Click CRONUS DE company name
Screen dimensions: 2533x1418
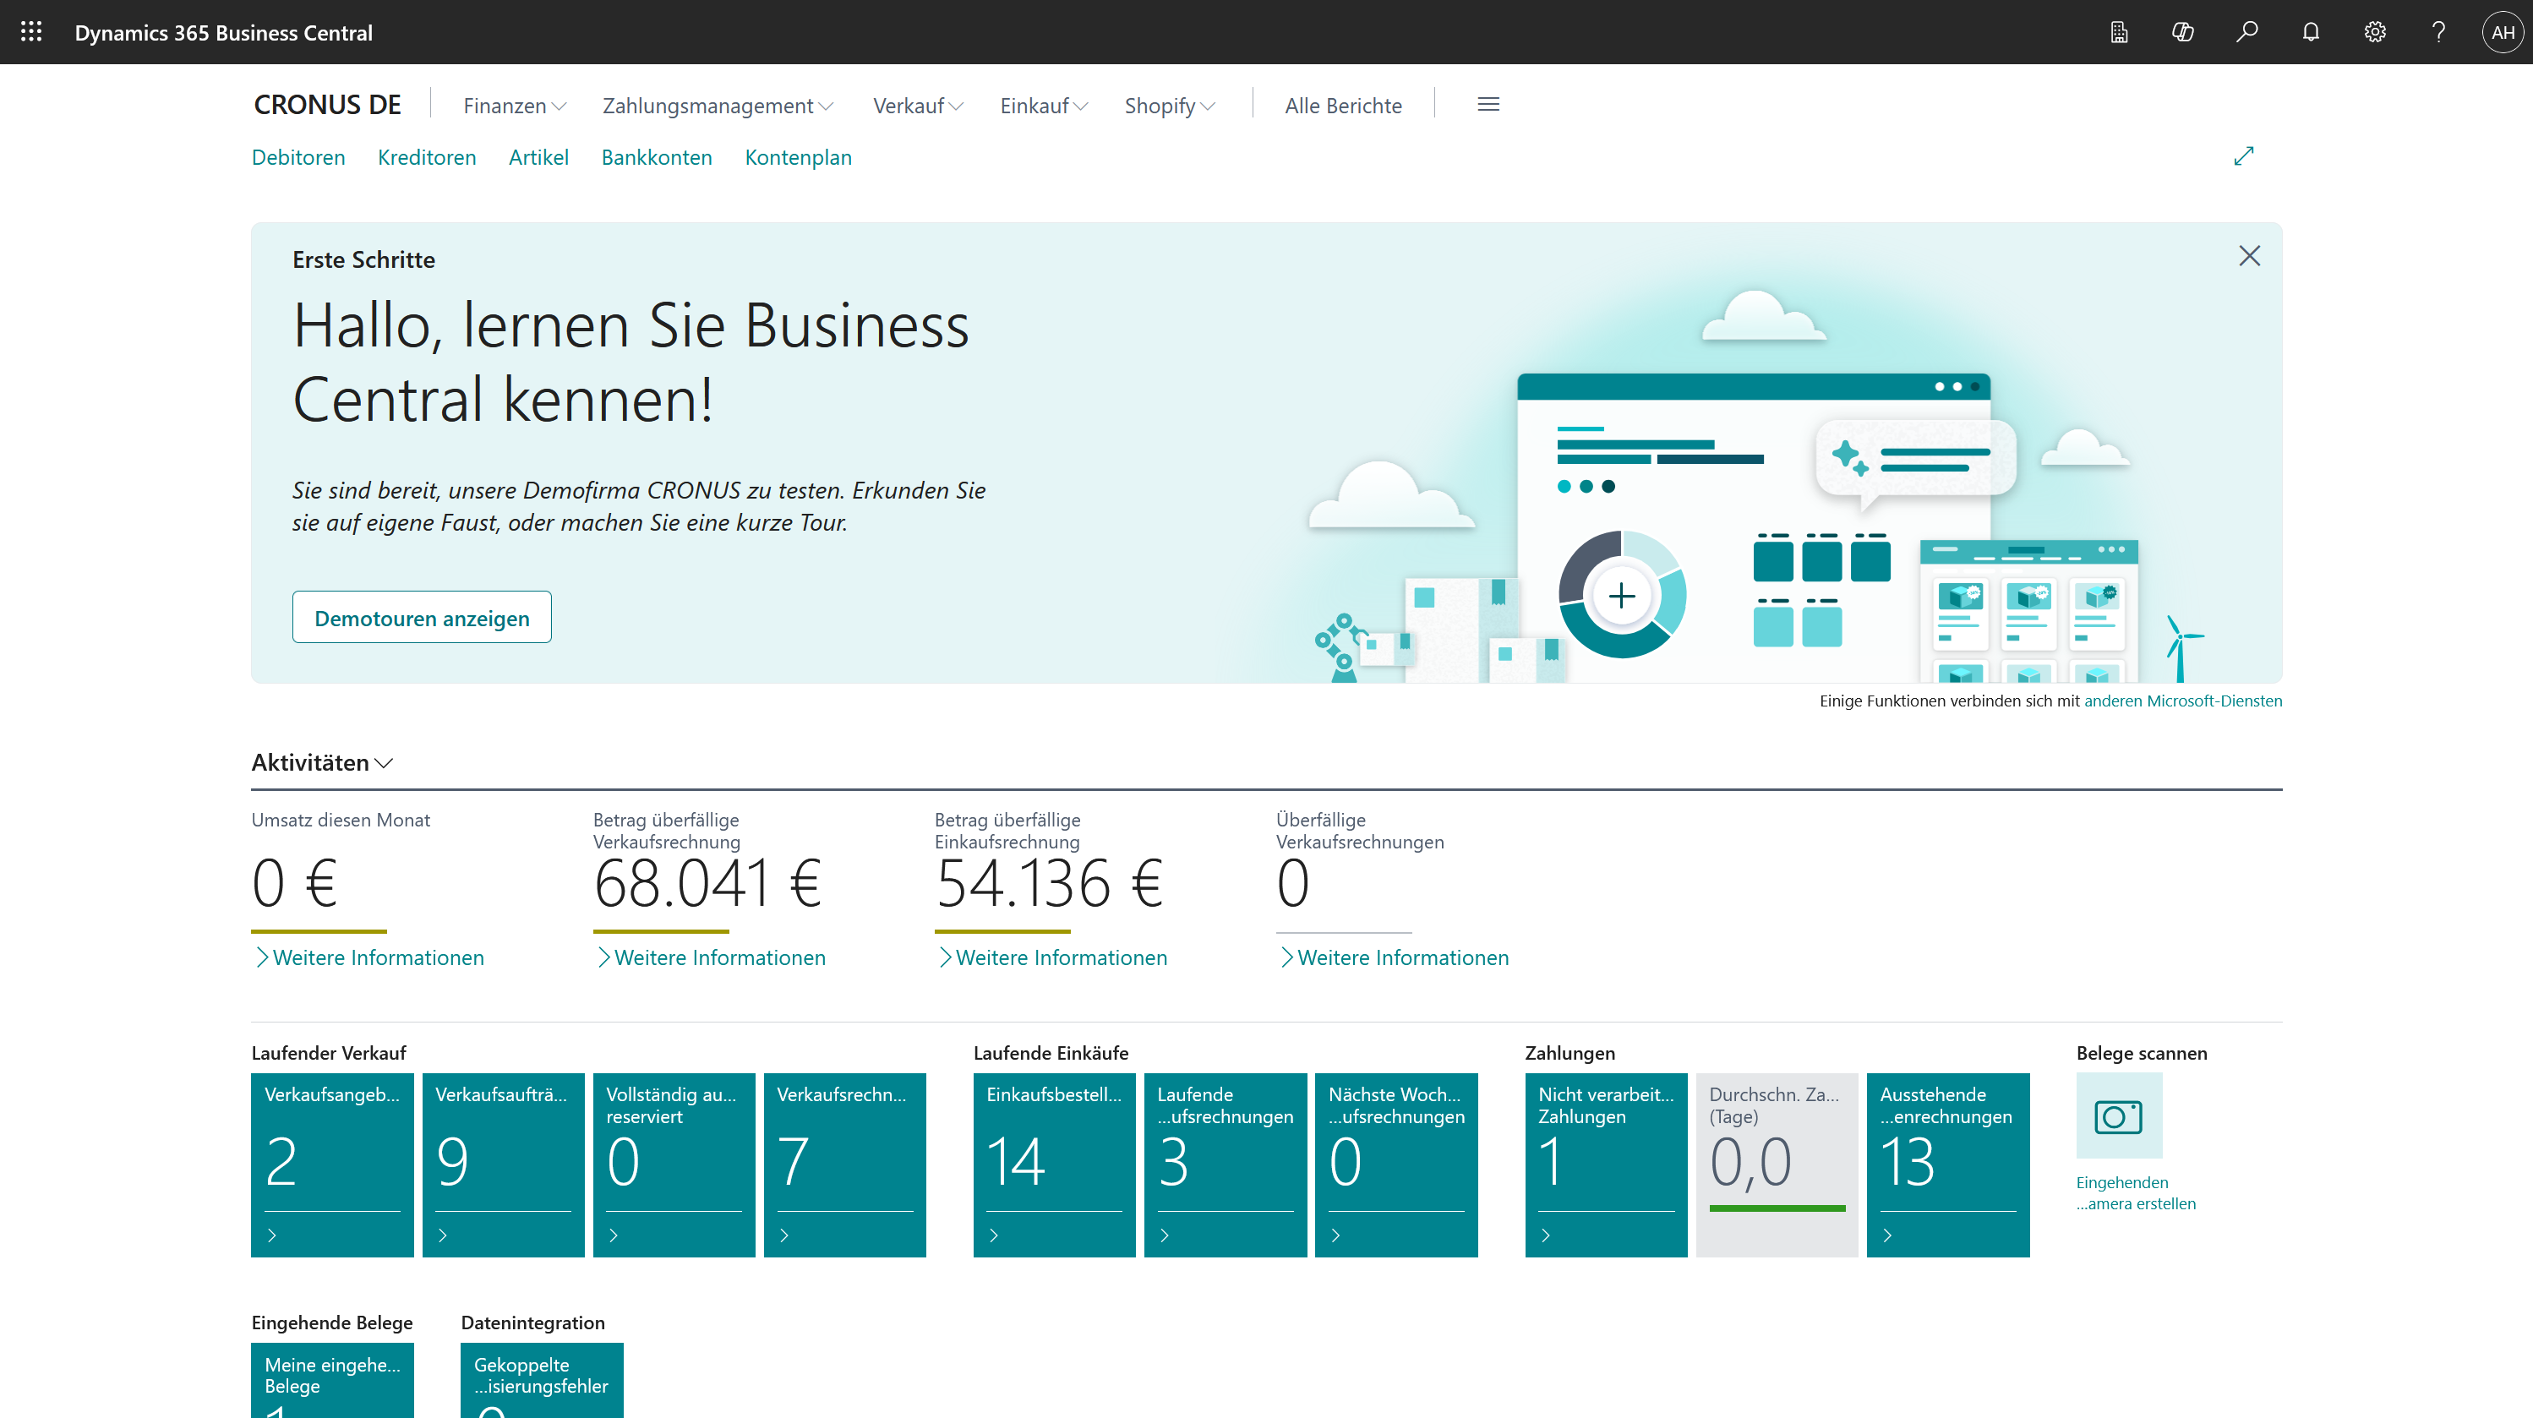click(327, 104)
